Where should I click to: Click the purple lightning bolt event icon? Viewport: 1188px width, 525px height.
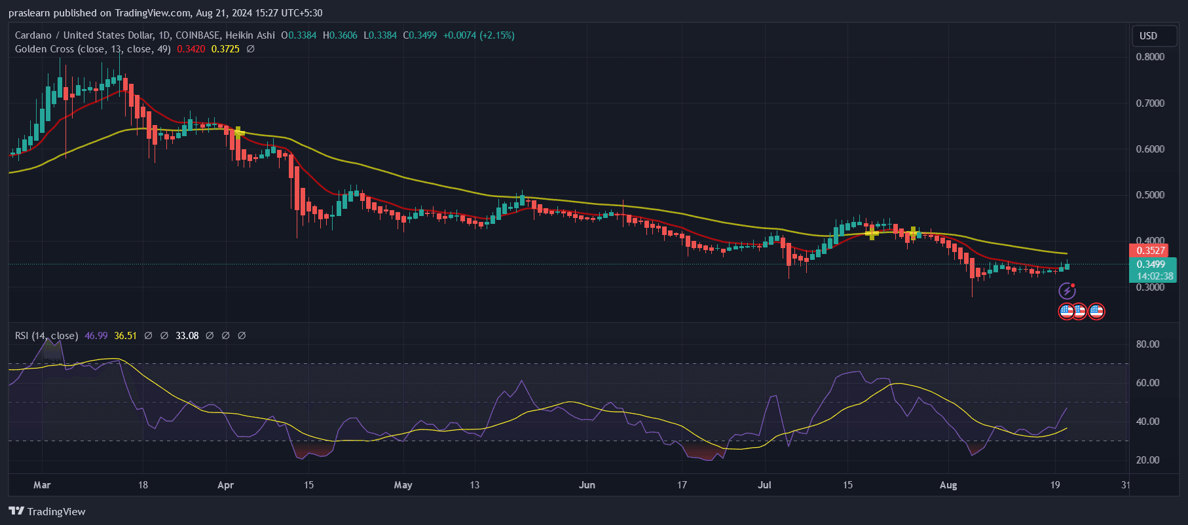tap(1067, 291)
